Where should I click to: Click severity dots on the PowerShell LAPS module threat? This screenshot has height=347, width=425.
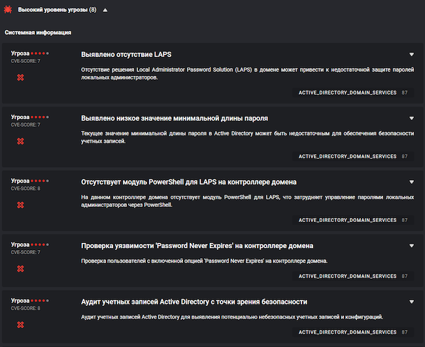tap(41, 181)
